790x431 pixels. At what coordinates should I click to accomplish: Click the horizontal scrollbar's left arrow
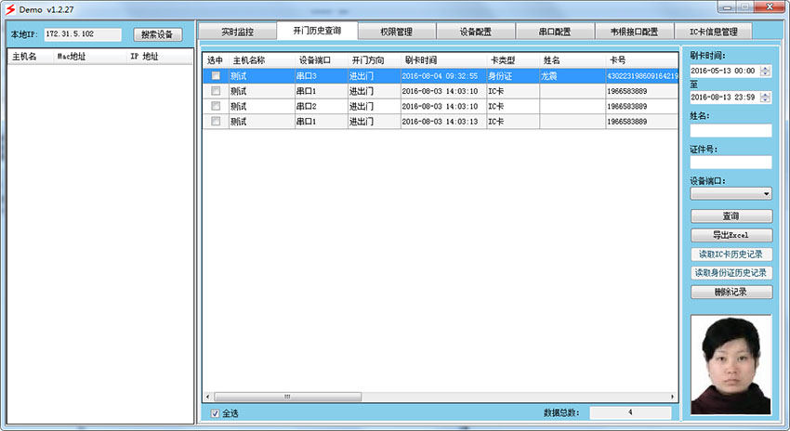click(x=207, y=397)
